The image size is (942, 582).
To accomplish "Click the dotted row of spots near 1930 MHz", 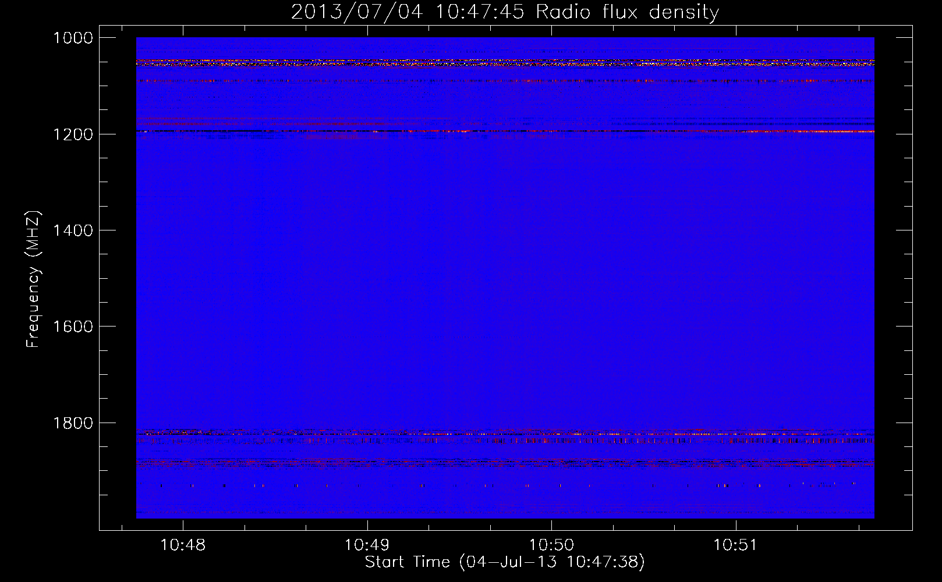I will (x=505, y=485).
